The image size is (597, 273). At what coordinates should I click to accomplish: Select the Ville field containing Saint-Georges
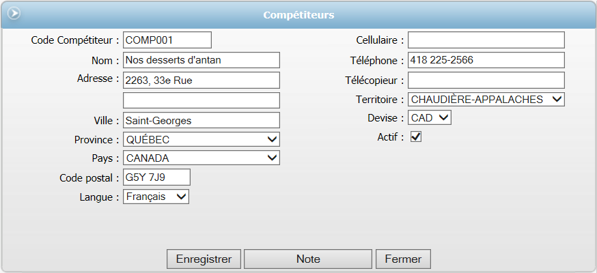tap(201, 120)
